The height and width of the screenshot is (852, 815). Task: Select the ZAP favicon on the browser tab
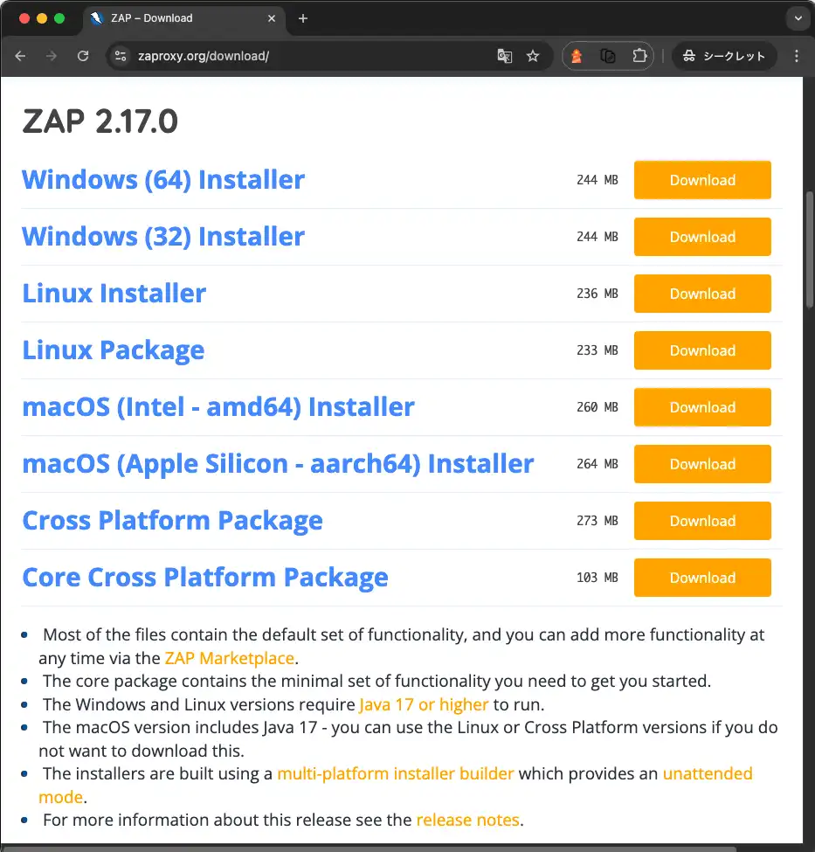tap(99, 17)
